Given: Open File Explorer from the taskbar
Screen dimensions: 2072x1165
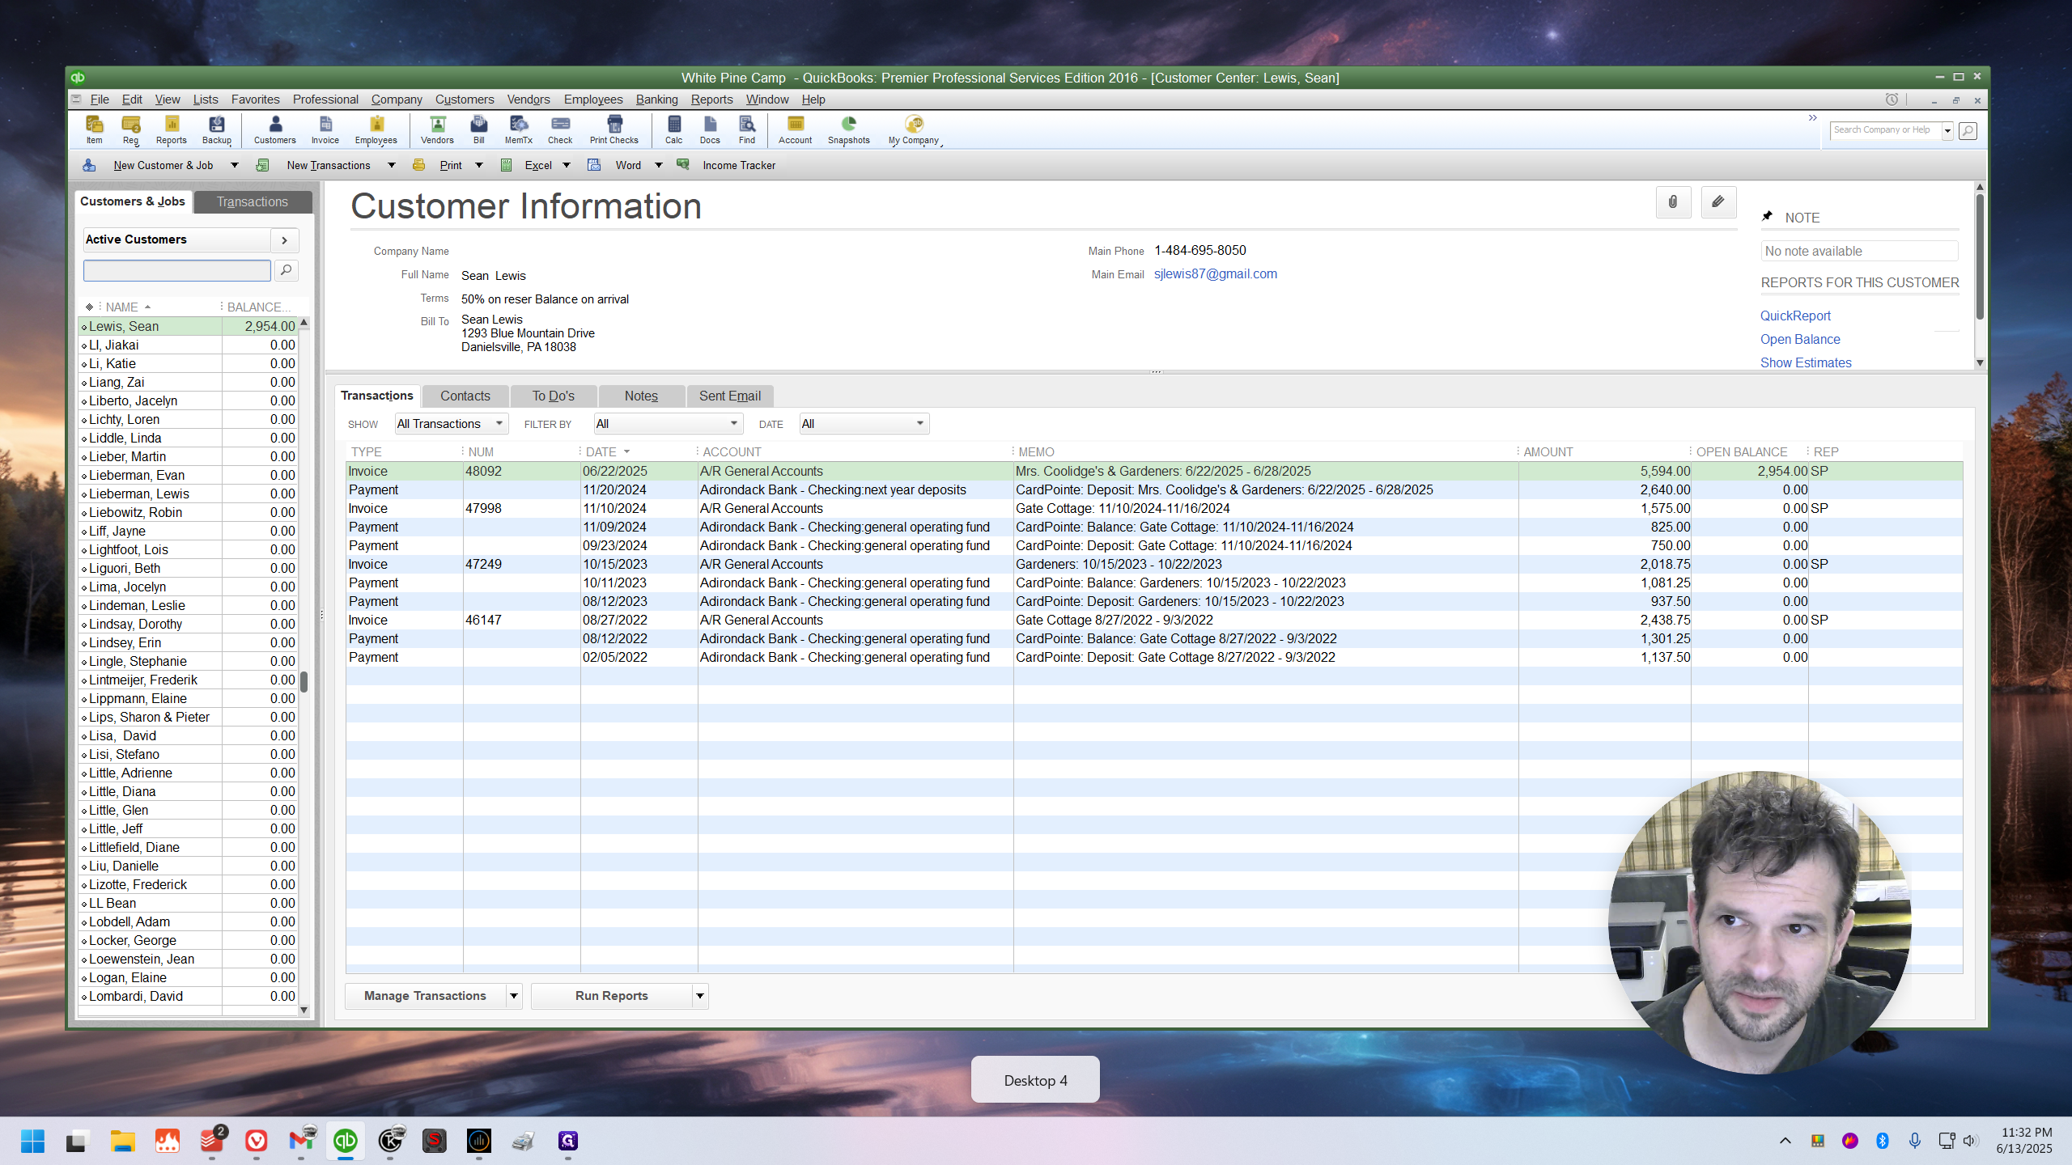Looking at the screenshot, I should pyautogui.click(x=122, y=1141).
